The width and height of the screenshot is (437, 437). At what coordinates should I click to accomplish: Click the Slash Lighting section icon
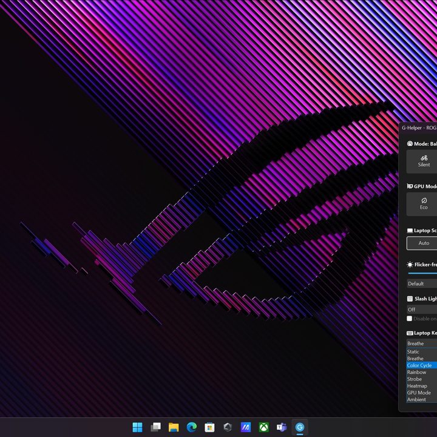tap(410, 299)
